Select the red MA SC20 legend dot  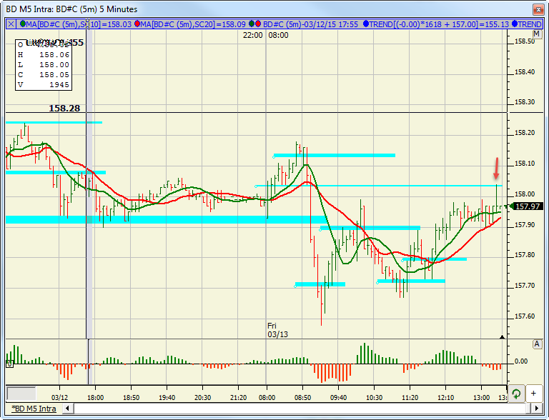pyautogui.click(x=137, y=24)
